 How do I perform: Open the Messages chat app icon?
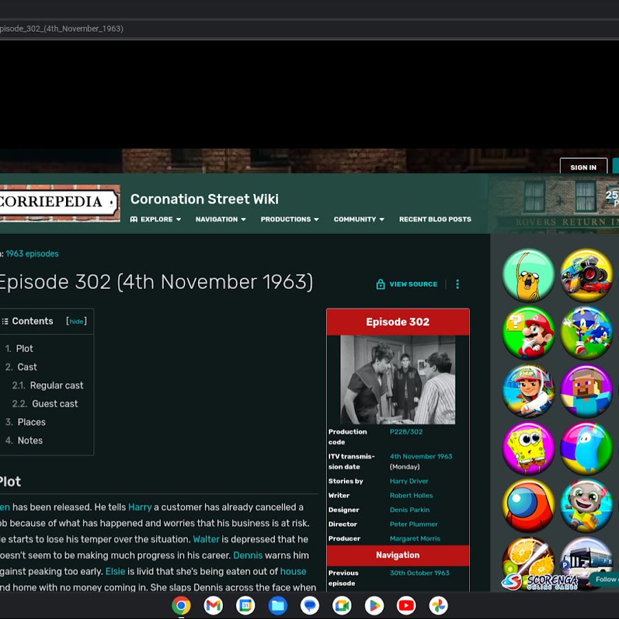click(310, 605)
